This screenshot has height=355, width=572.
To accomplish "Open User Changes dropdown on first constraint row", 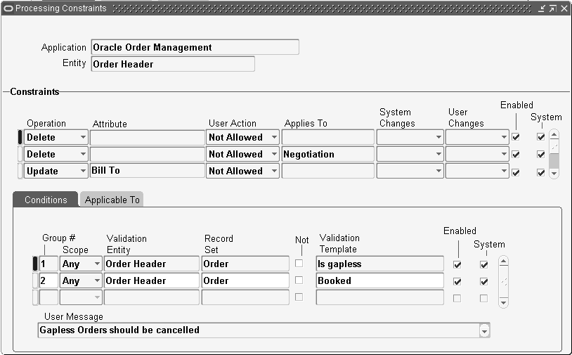I will pos(504,137).
